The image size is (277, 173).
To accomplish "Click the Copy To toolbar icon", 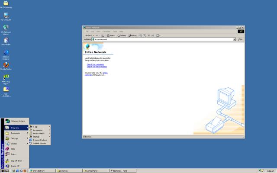I will 145,35.
